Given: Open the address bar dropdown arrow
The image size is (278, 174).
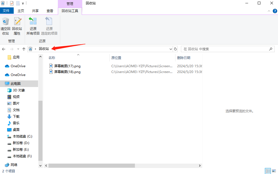Looking at the screenshot, I should pyautogui.click(x=171, y=49).
